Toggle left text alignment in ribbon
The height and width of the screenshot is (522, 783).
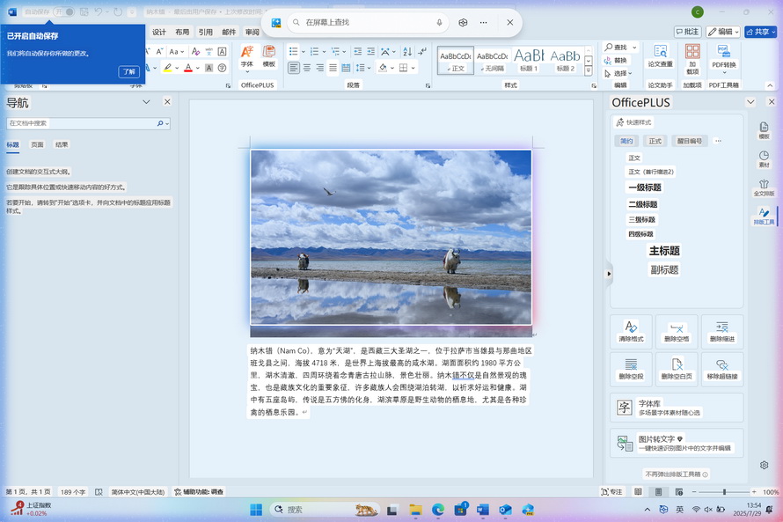[294, 68]
